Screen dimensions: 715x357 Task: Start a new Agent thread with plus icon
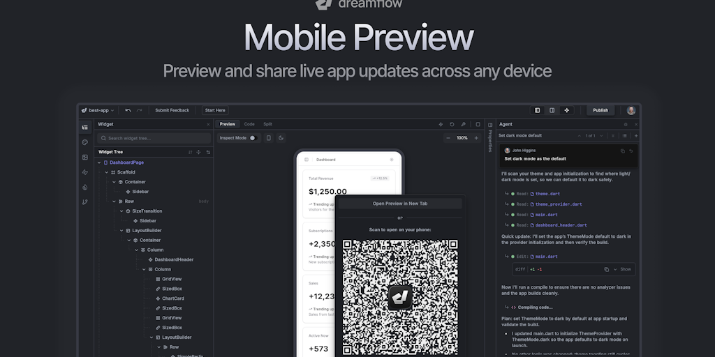tap(636, 136)
